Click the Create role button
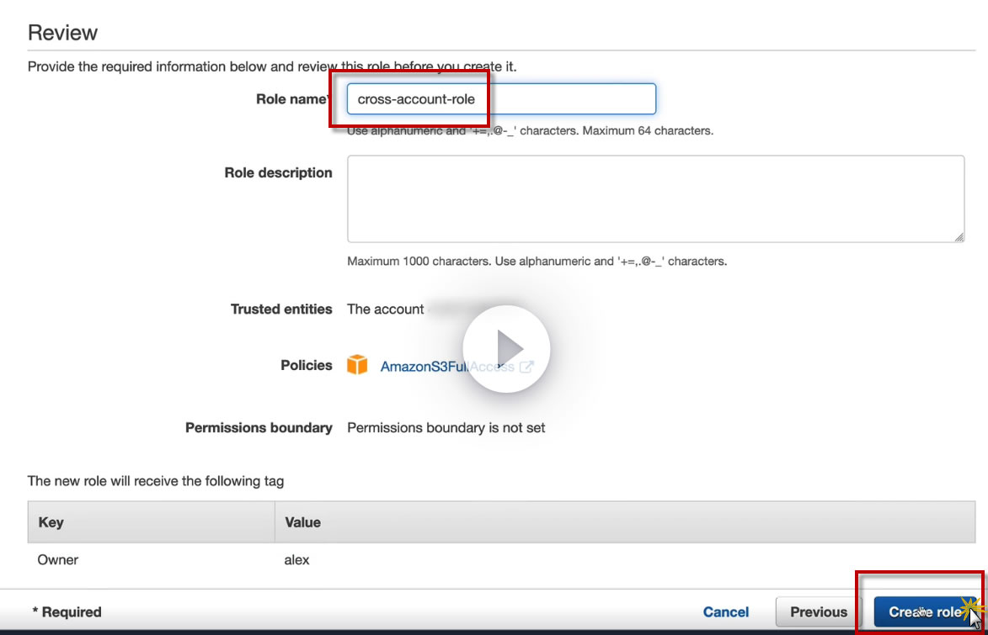This screenshot has height=635, width=988. [924, 612]
